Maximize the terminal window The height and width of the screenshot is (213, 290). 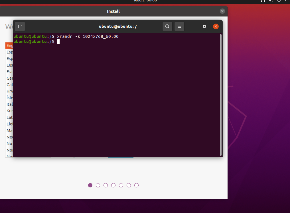(204, 26)
